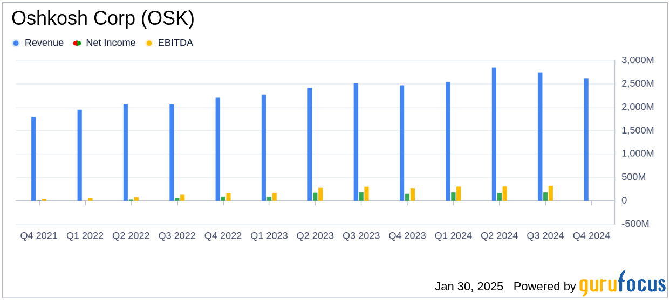Select the Q1 2023 revenue bar
This screenshot has height=300, width=670.
click(x=264, y=148)
